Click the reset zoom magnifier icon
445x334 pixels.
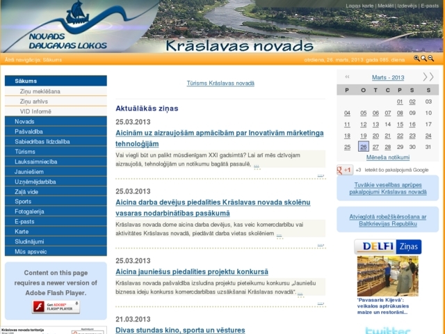coord(423,59)
